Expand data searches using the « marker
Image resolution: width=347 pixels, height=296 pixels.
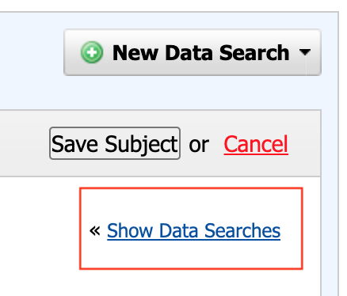(95, 231)
